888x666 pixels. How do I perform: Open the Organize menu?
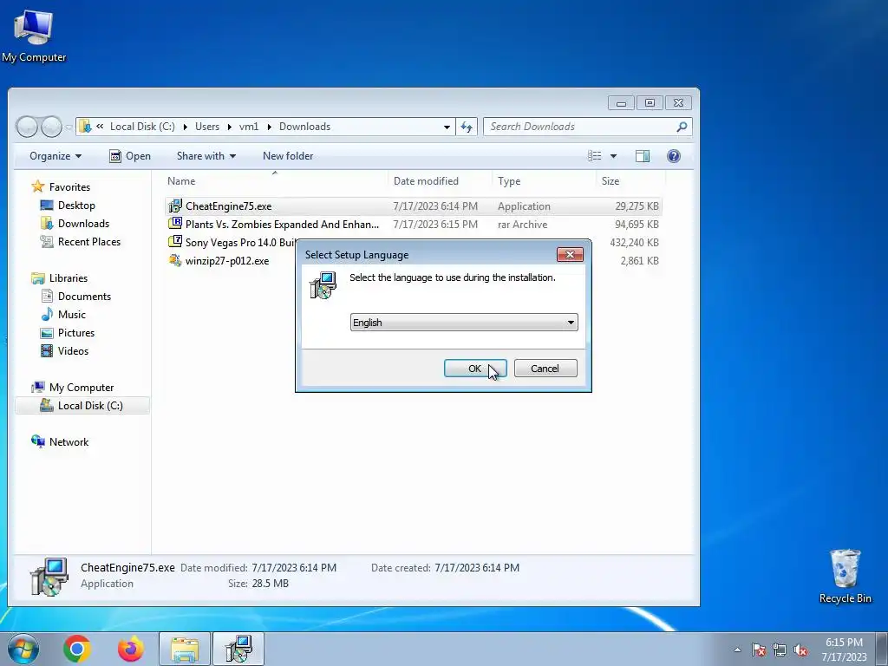(55, 156)
